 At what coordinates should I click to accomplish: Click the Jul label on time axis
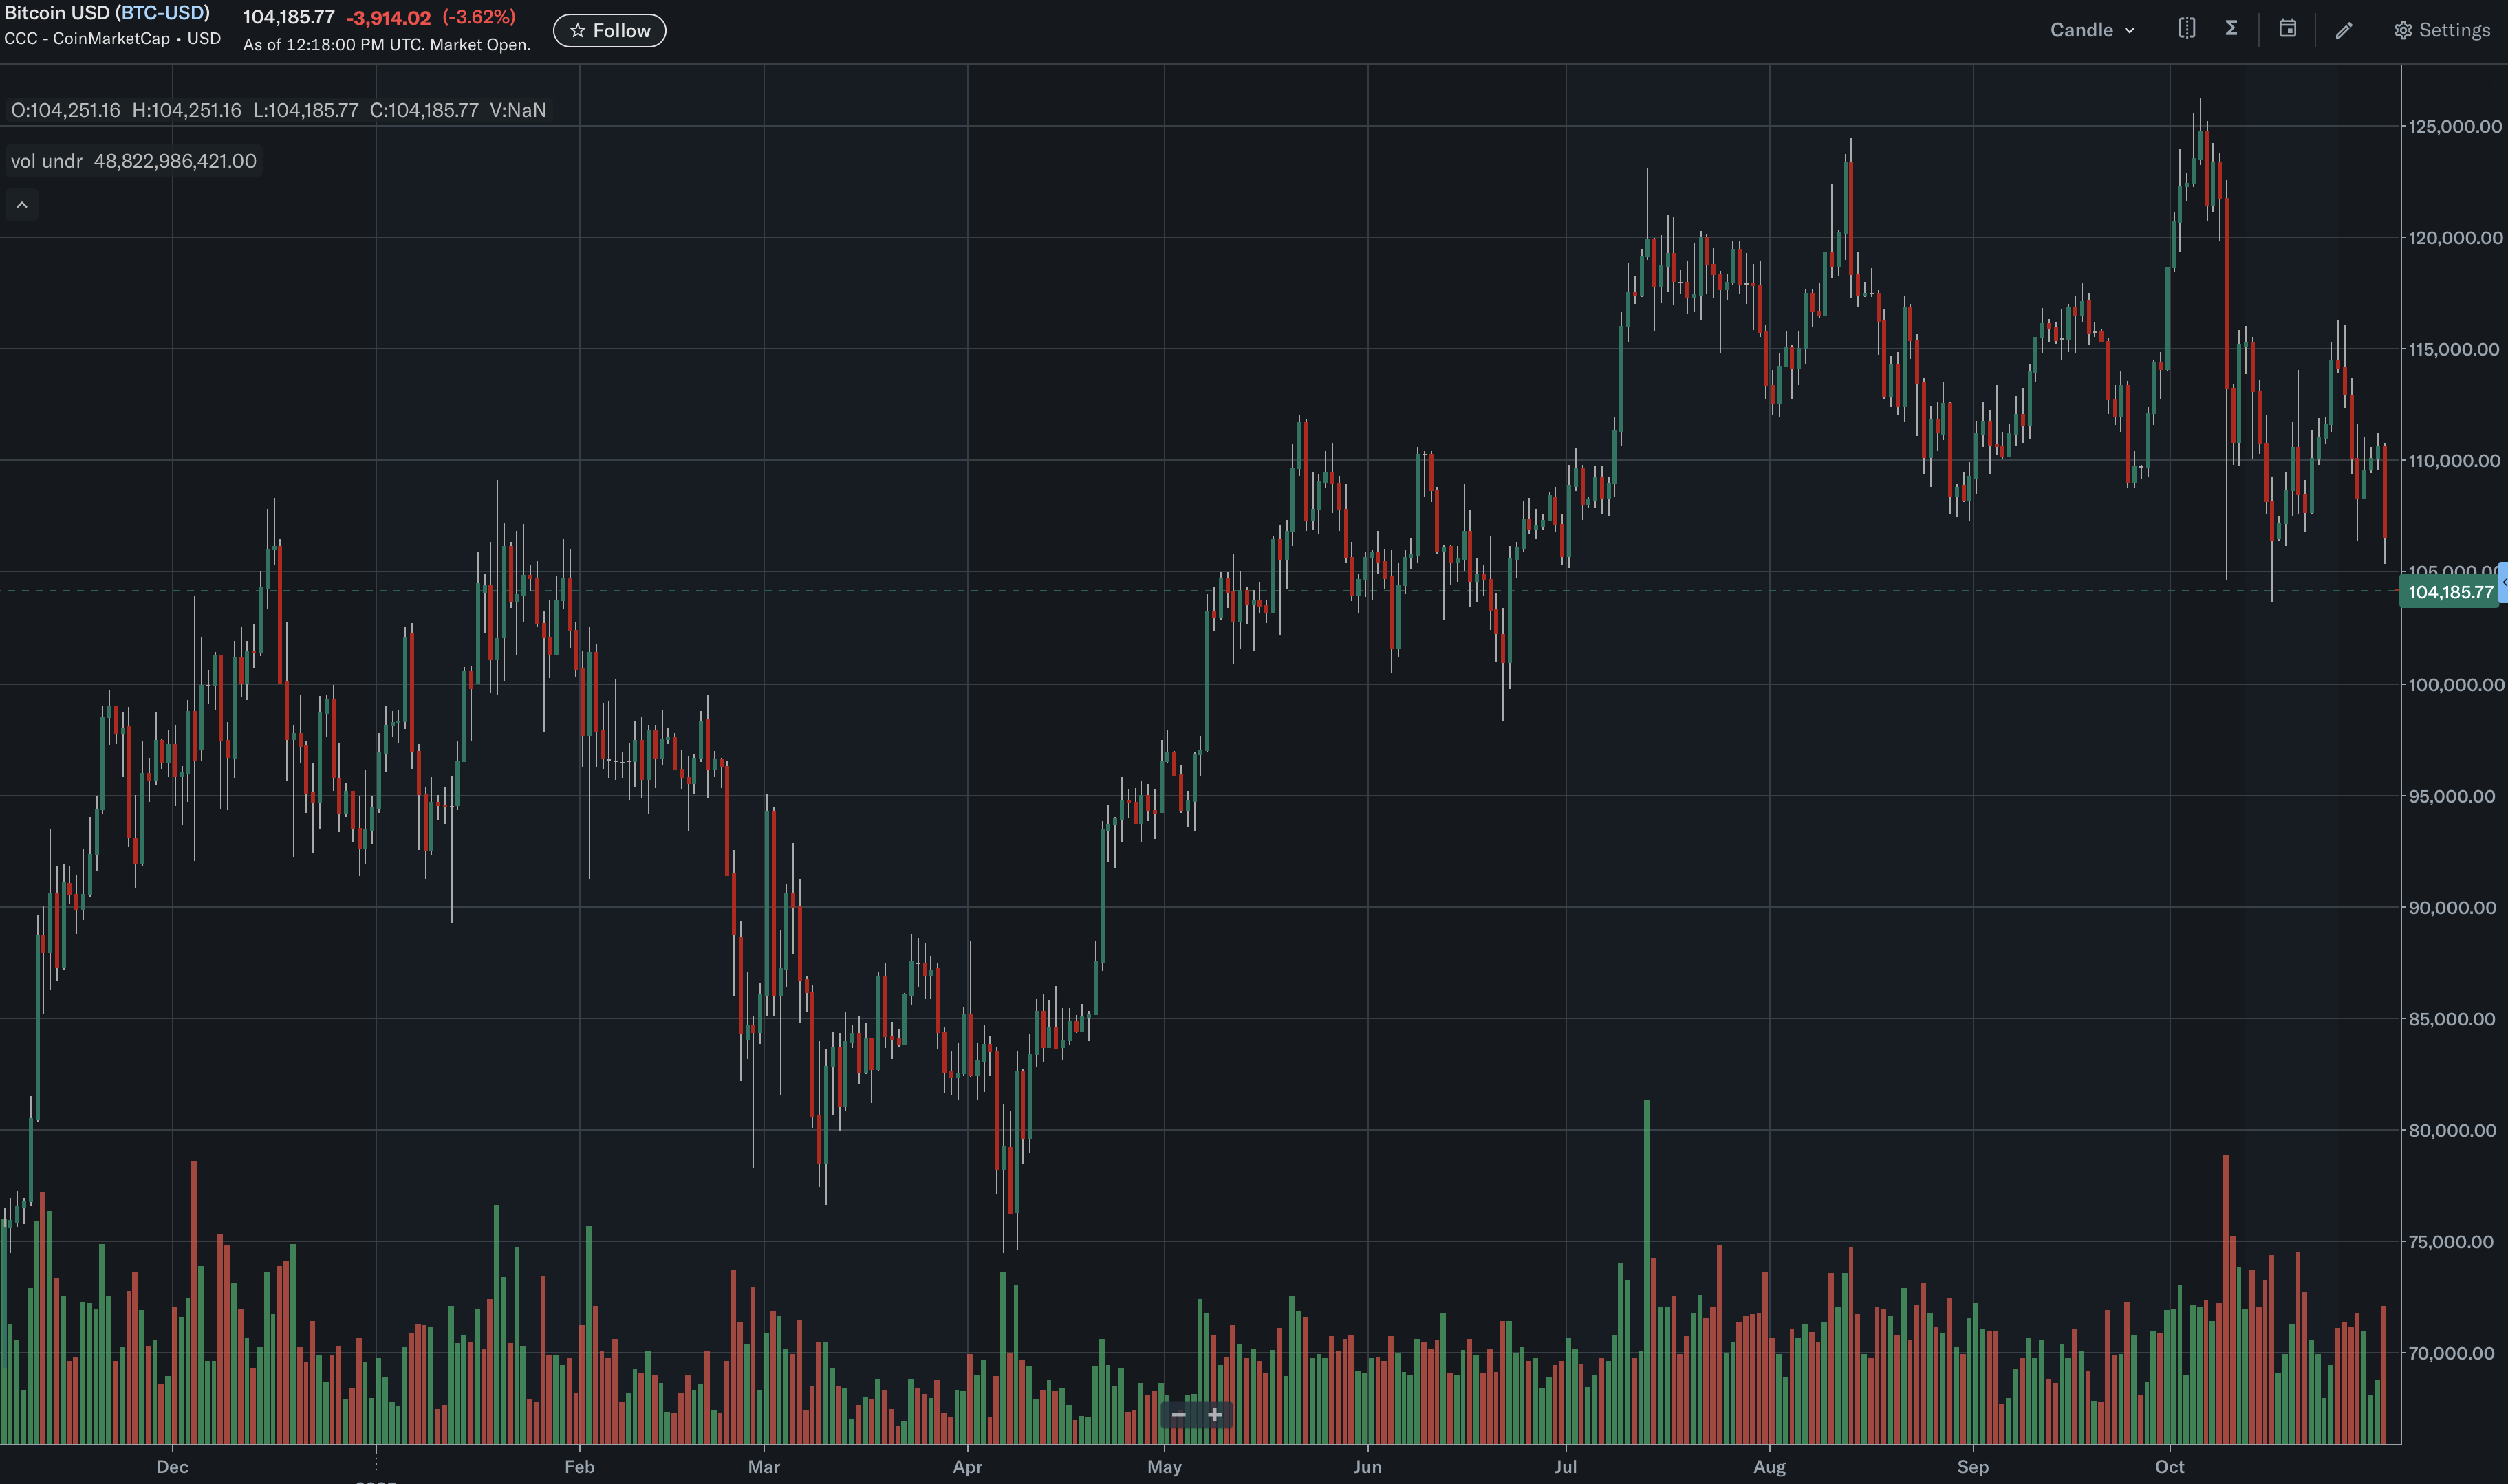coord(1565,1467)
